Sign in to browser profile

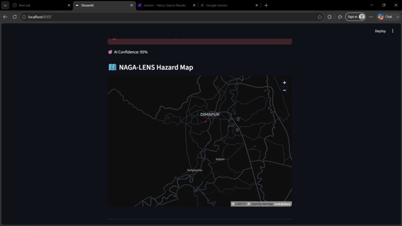click(x=355, y=16)
